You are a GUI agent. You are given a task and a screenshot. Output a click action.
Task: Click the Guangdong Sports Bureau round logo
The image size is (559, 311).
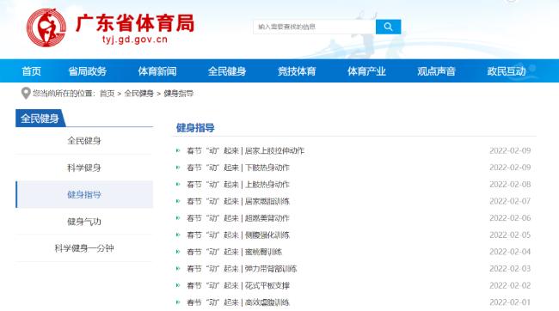(46, 27)
